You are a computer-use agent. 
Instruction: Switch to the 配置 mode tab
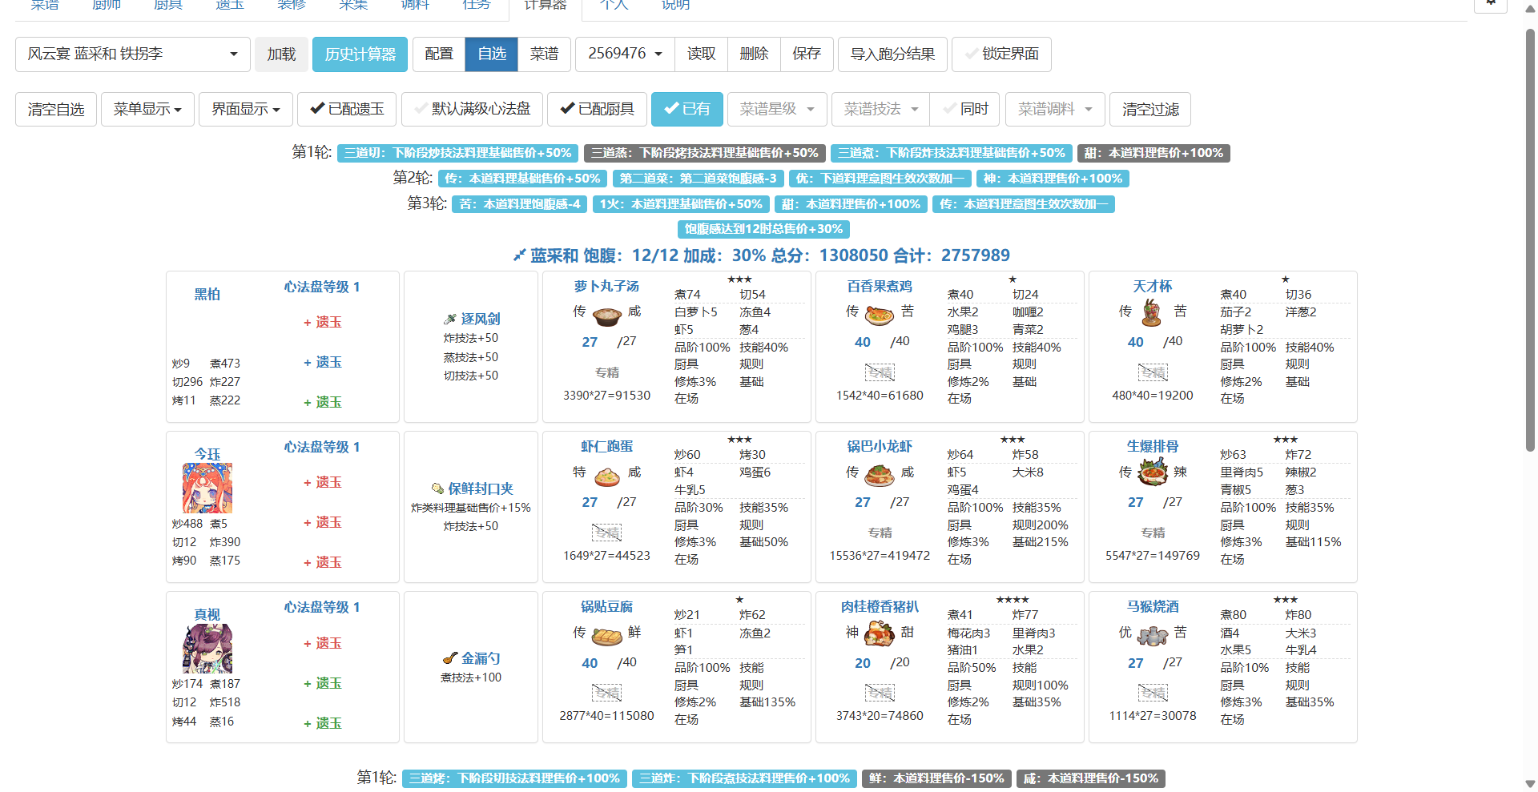click(438, 54)
